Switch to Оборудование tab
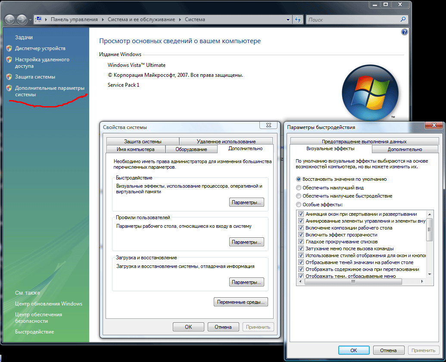446x362 pixels. pos(191,149)
